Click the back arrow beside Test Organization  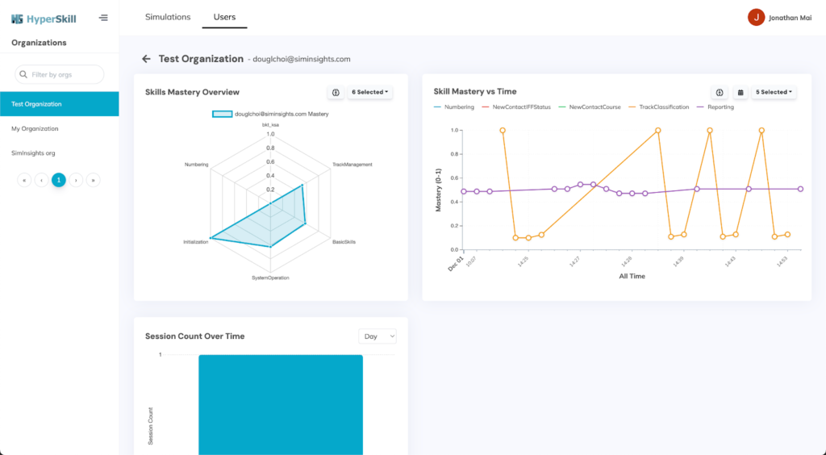coord(146,59)
